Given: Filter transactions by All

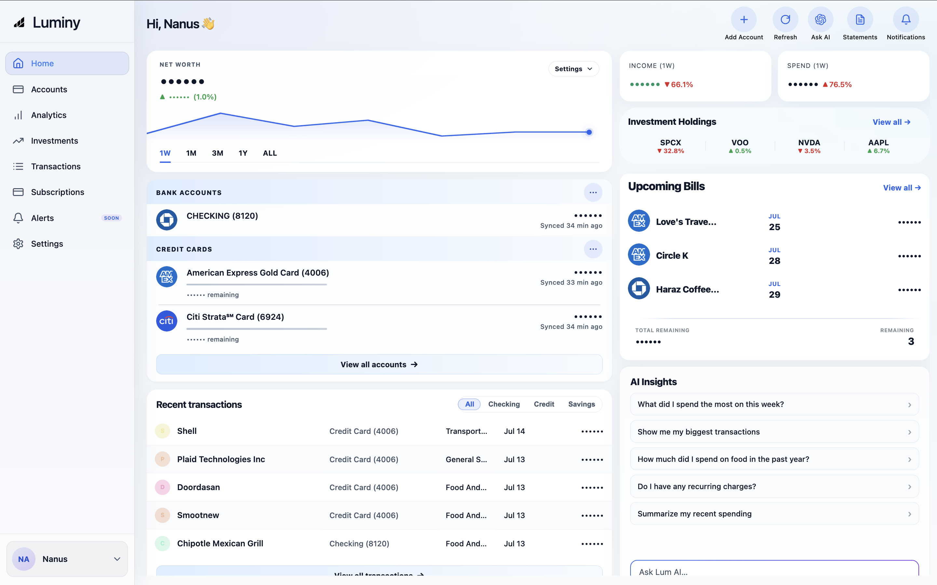Looking at the screenshot, I should coord(469,404).
